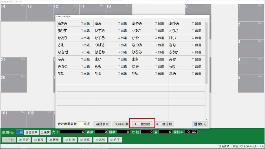Click the 確認表示 button
265x149 pixels.
(x=102, y=124)
